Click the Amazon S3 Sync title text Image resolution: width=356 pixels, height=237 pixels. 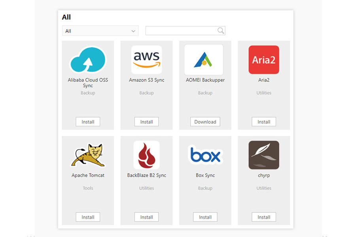[146, 80]
